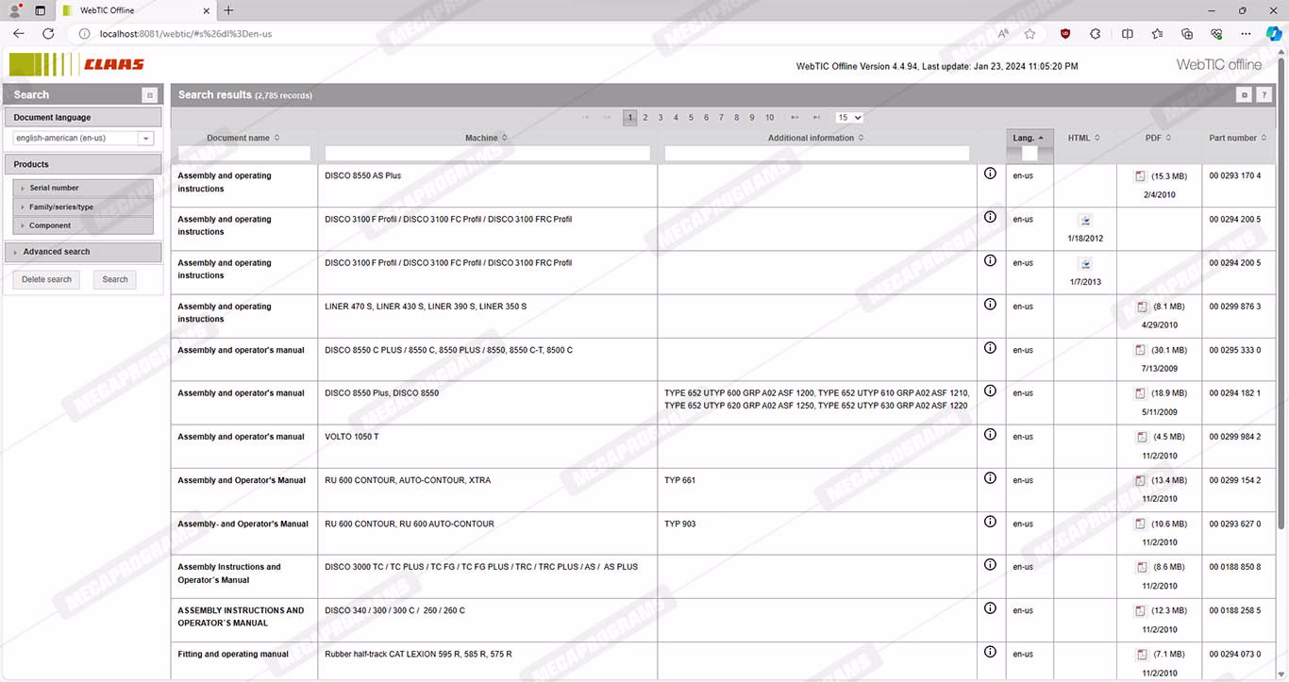Refresh the browser page
Viewport: 1289px width, 682px height.
48,33
